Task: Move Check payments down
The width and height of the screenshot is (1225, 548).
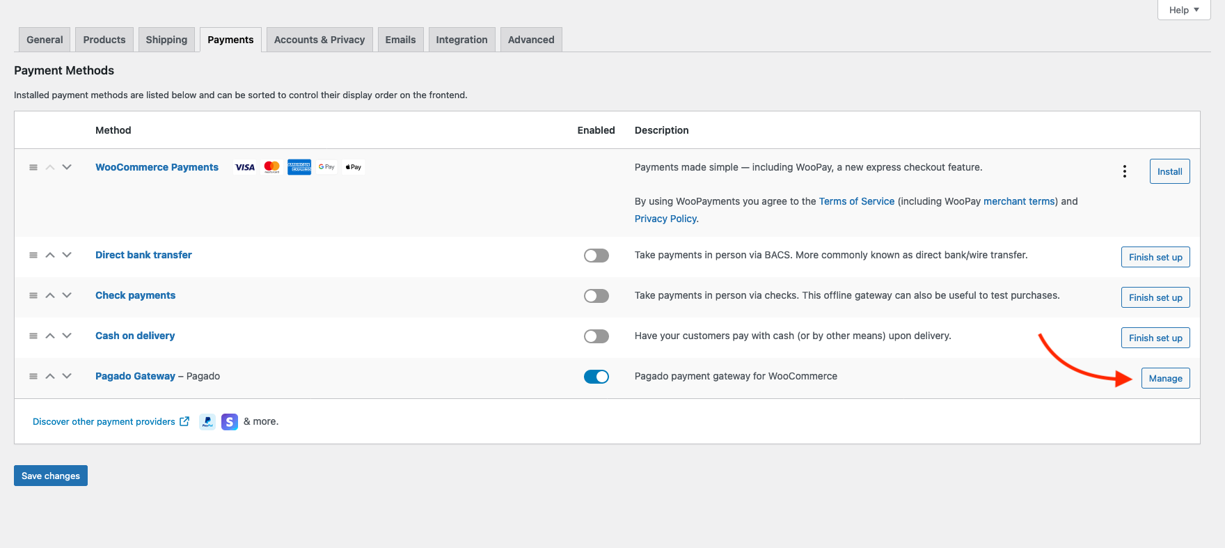Action: (x=67, y=295)
